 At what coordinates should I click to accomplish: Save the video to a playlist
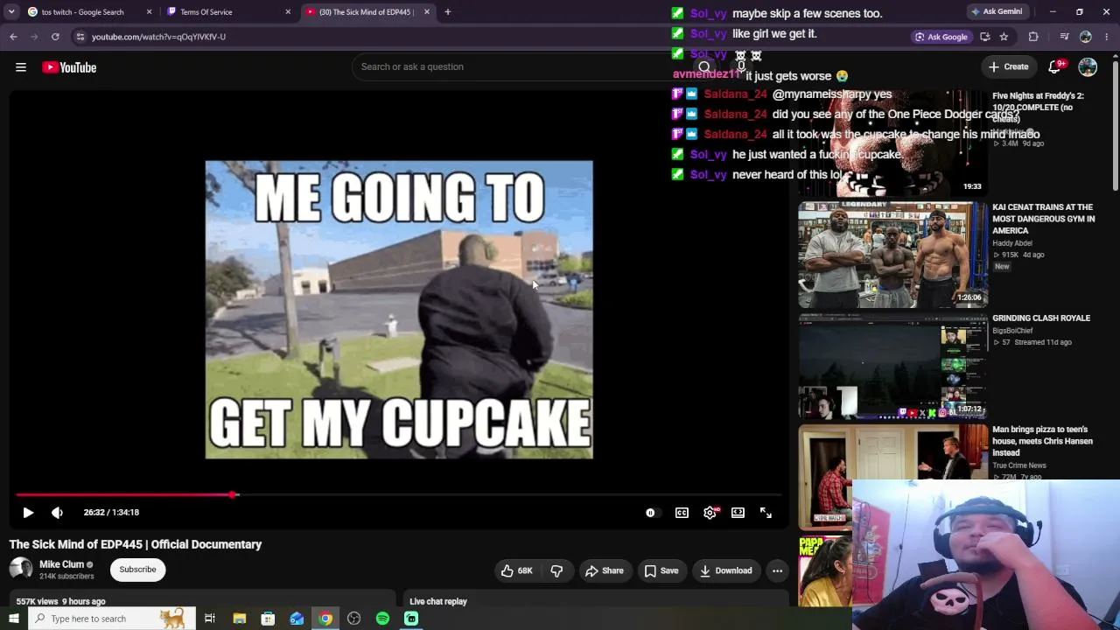[661, 570]
